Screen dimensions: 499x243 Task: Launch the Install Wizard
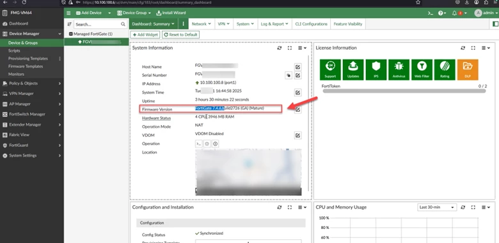point(171,13)
